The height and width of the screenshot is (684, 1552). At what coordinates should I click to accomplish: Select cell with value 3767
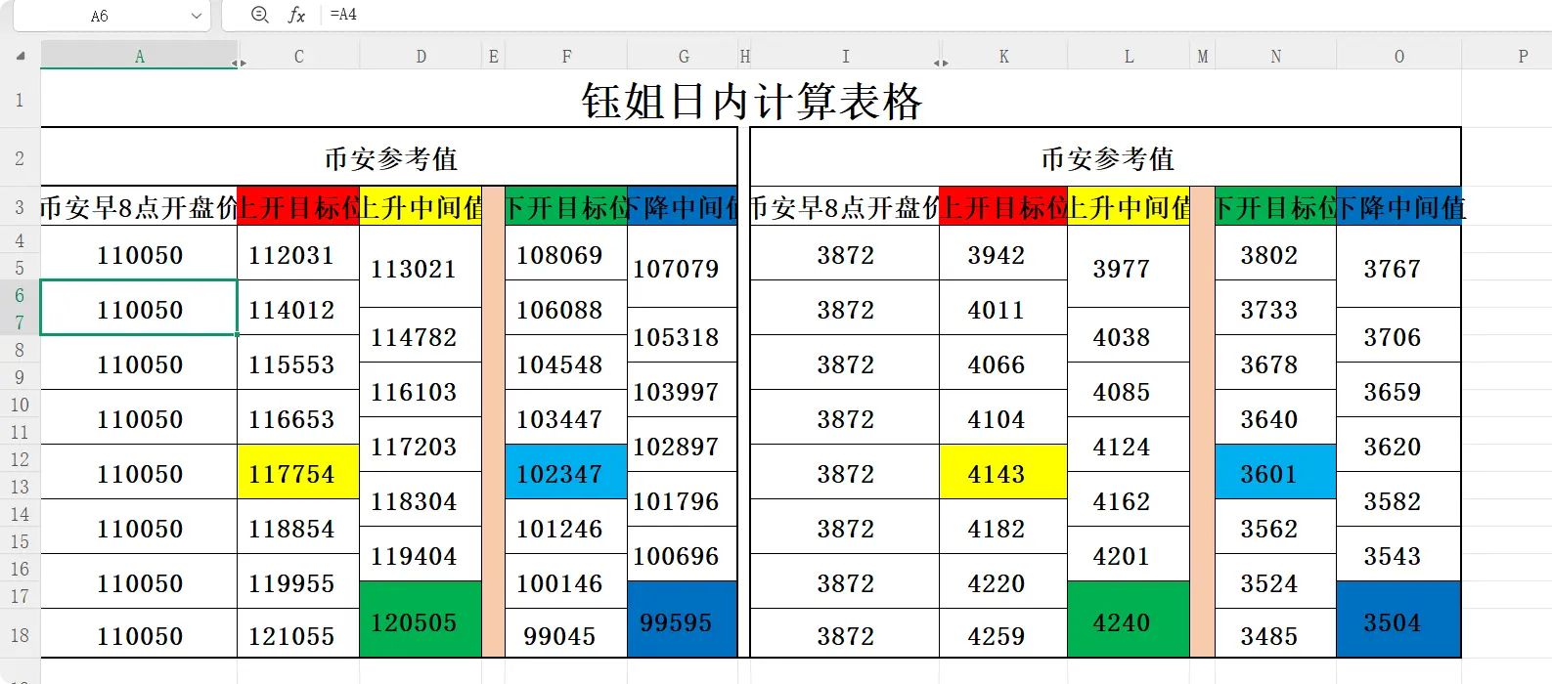point(1398,267)
